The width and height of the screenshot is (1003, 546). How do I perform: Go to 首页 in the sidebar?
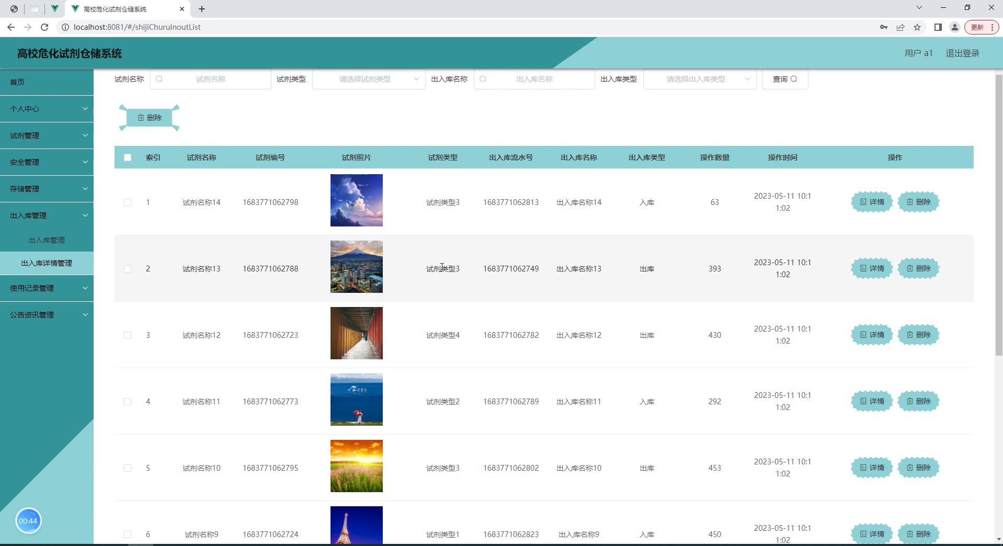click(x=18, y=82)
